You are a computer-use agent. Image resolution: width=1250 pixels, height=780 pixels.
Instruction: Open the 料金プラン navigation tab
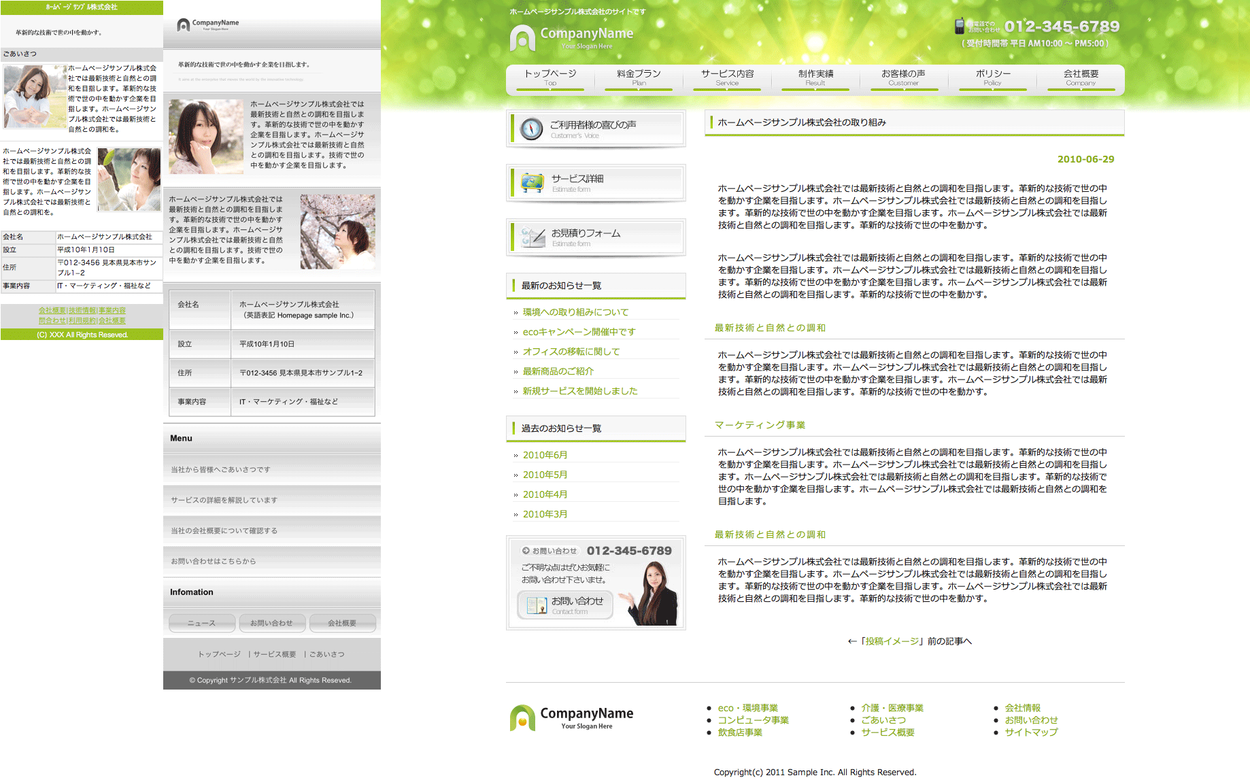[x=639, y=77]
